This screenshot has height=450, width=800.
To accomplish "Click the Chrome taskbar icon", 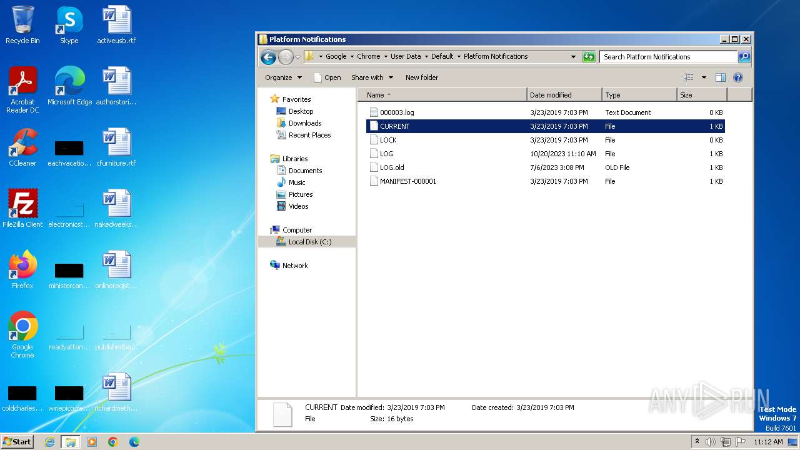I will tap(113, 442).
